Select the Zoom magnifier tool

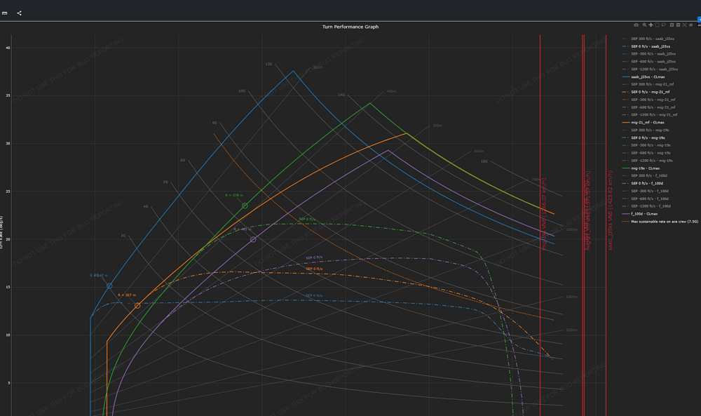click(644, 25)
